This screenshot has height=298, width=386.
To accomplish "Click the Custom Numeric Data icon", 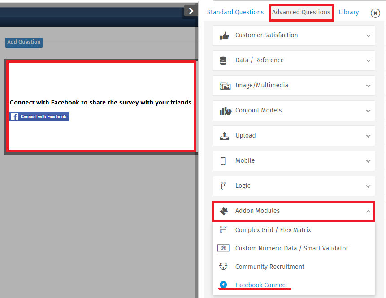I will click(223, 248).
